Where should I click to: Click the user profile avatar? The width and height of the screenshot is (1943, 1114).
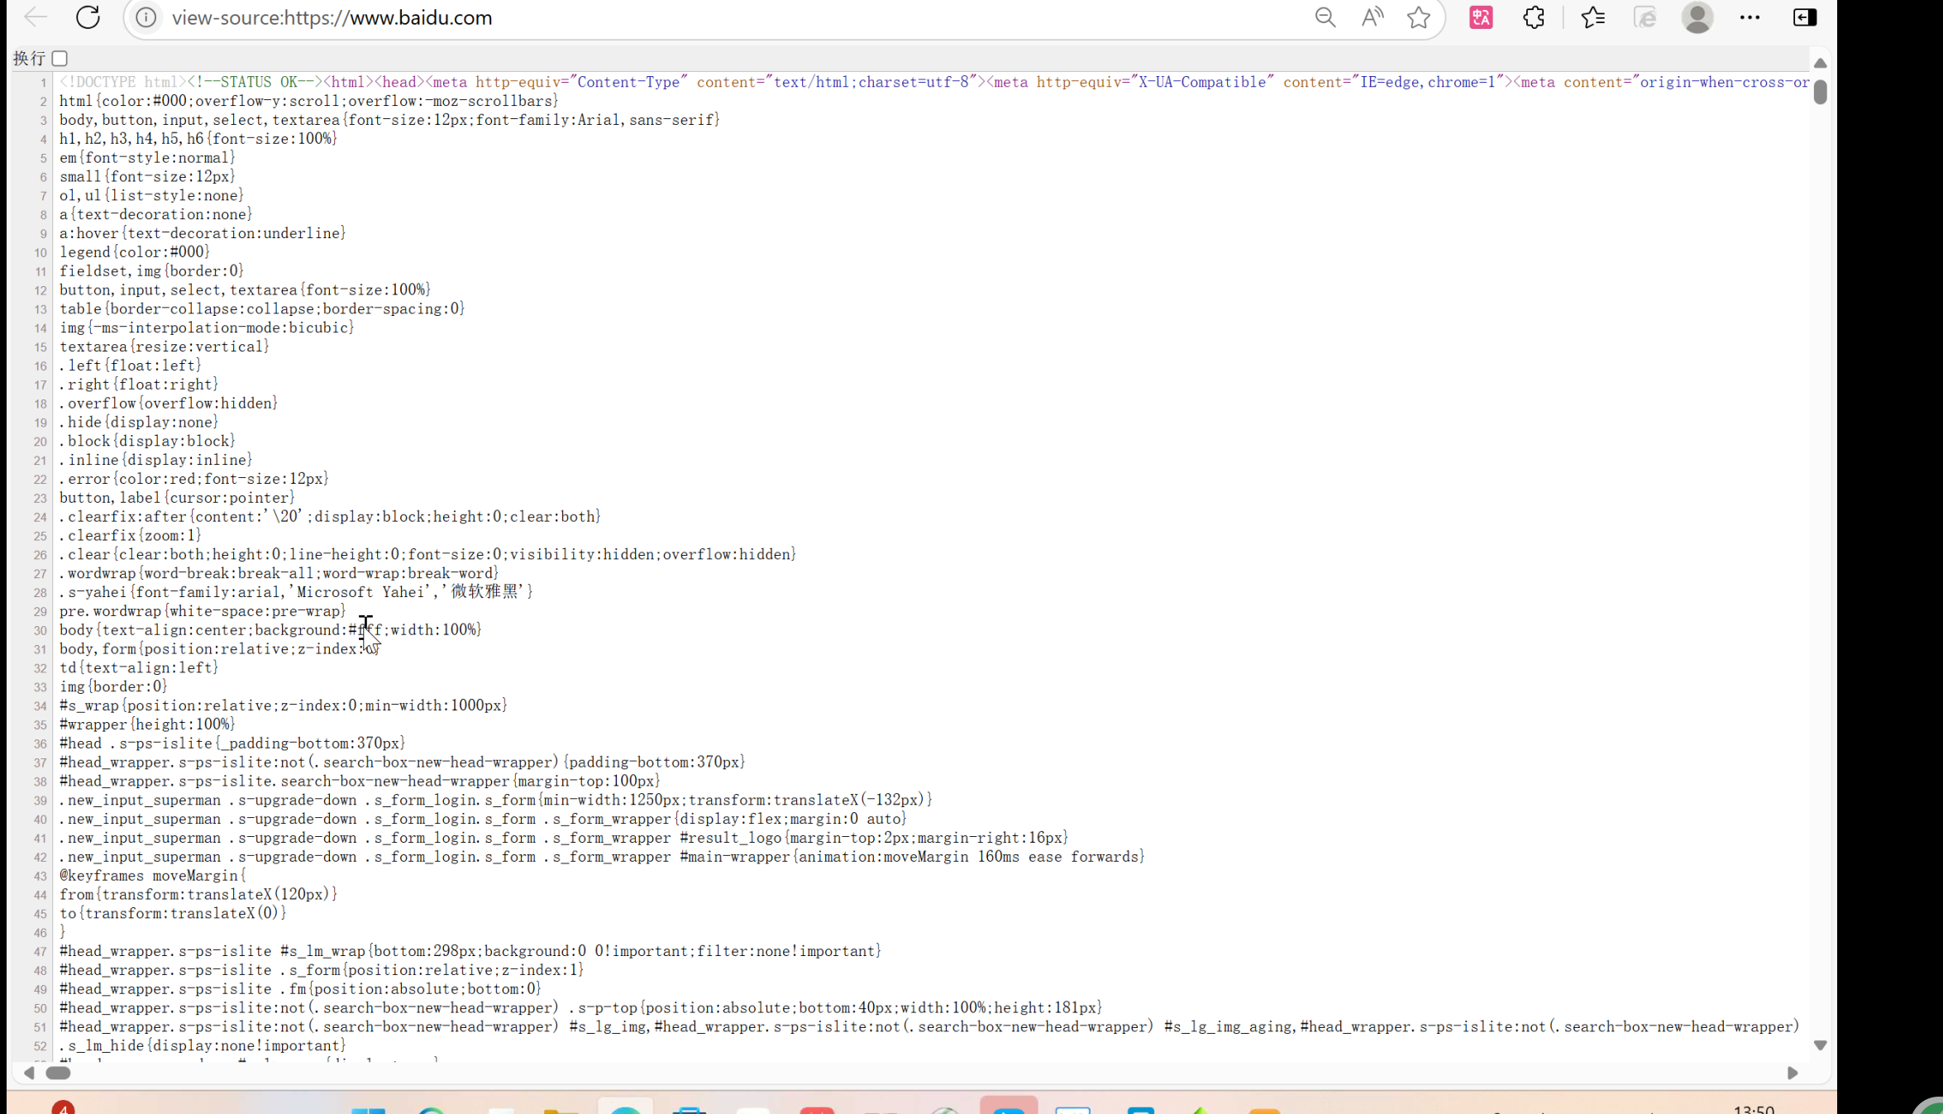(x=1697, y=17)
